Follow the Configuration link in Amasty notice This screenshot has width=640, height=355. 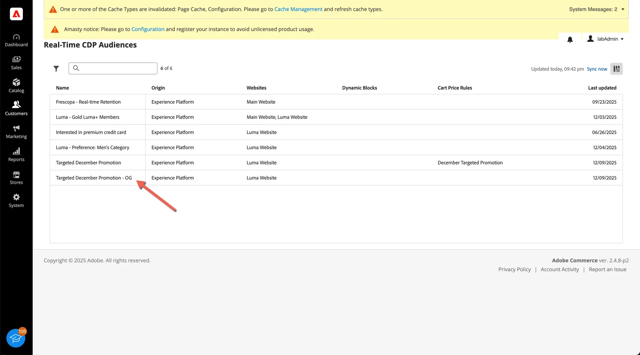pyautogui.click(x=148, y=29)
